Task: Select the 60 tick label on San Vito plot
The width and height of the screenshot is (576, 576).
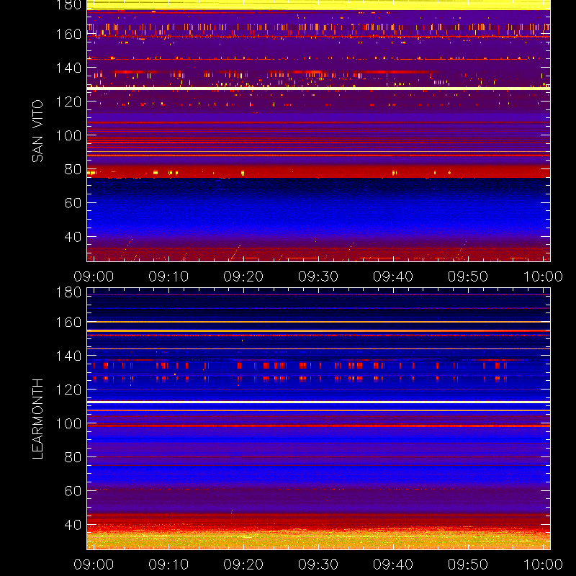Action: (x=73, y=203)
